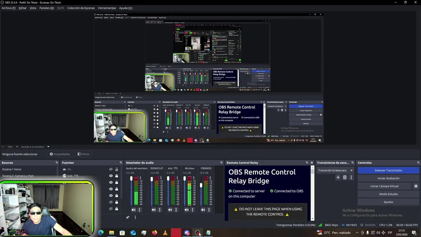Open DONOCLIP channel three-dot options
The width and height of the screenshot is (421, 237).
pyautogui.click(x=160, y=210)
